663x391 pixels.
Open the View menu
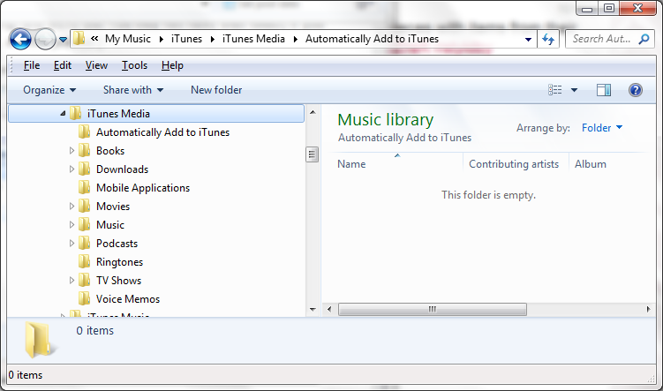click(96, 65)
